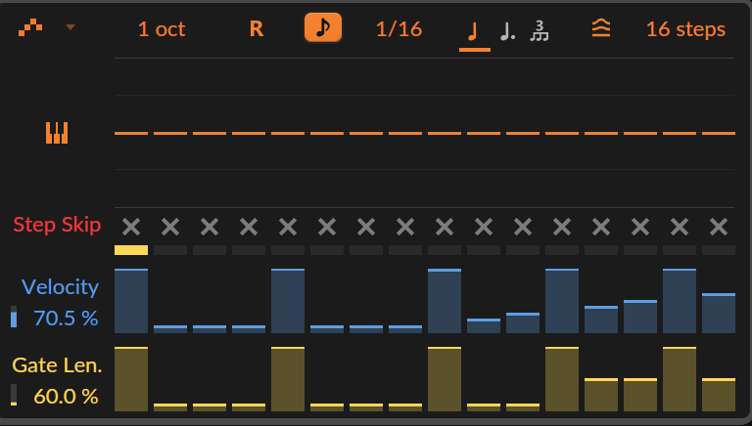This screenshot has height=426, width=752.
Task: Toggle step skip X for fifth step
Action: (x=288, y=227)
